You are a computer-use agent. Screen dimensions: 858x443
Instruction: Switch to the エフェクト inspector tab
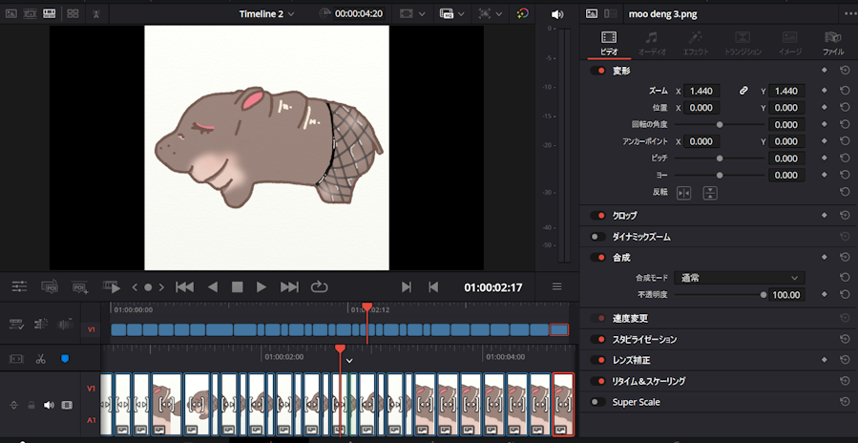click(x=696, y=43)
